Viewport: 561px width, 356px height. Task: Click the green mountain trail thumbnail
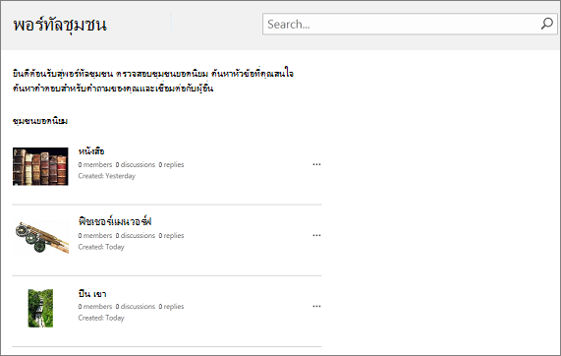coord(40,308)
